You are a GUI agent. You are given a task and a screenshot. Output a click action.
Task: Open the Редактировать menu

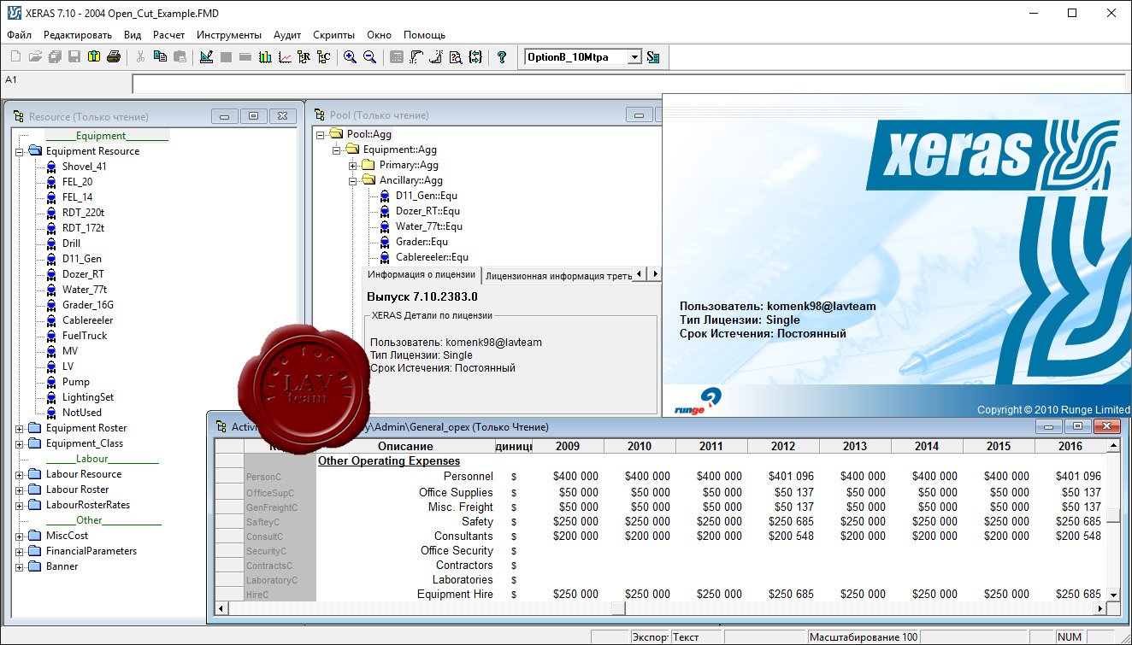(78, 35)
